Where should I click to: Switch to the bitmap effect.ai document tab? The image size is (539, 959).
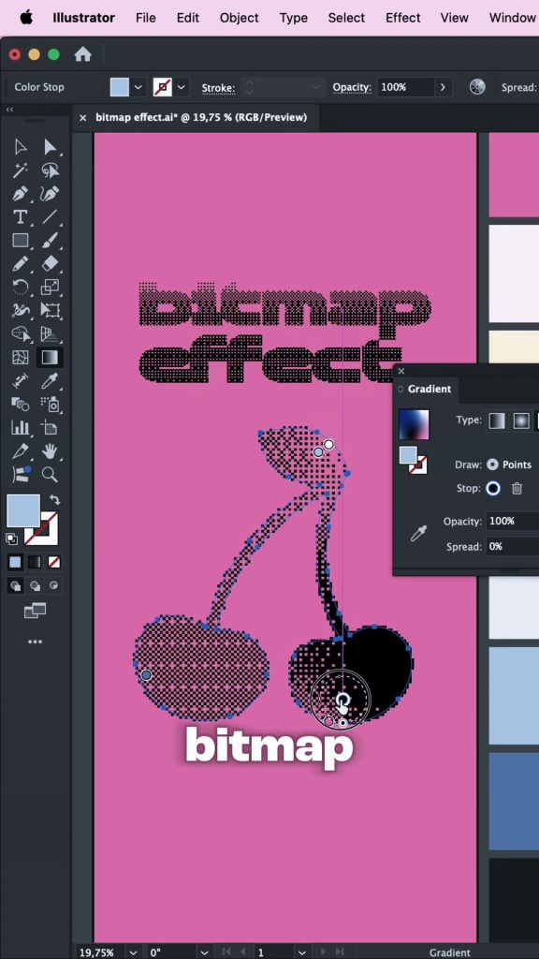click(x=201, y=117)
